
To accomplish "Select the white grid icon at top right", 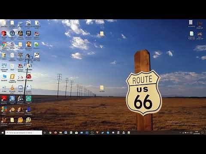I will (x=191, y=22).
